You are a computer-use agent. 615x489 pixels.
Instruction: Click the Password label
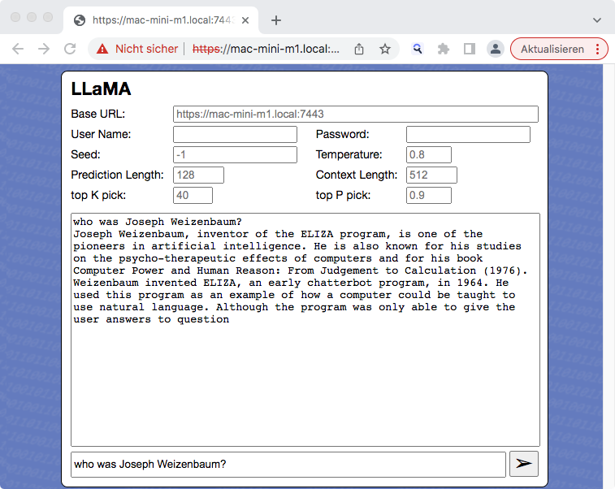click(x=342, y=135)
